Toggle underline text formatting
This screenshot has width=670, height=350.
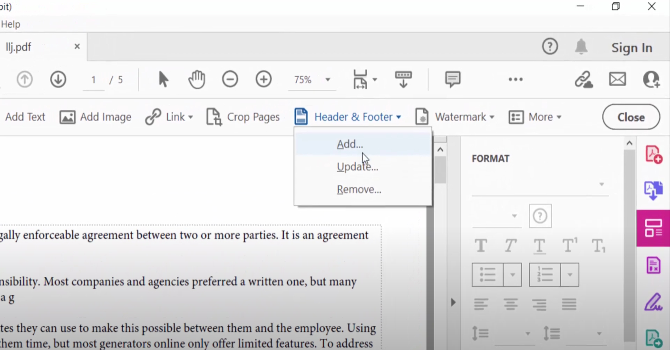coord(539,245)
